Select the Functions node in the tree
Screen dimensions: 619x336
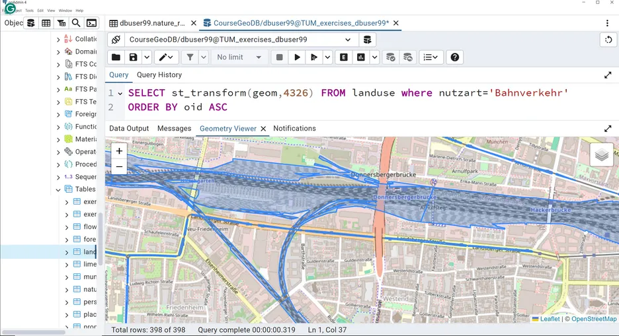(x=86, y=127)
